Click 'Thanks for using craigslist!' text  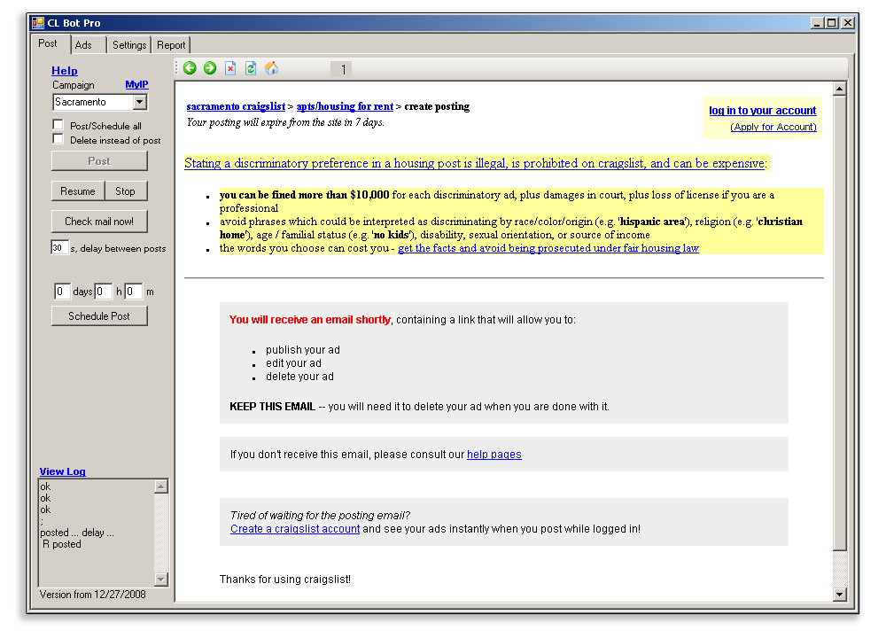pos(284,580)
